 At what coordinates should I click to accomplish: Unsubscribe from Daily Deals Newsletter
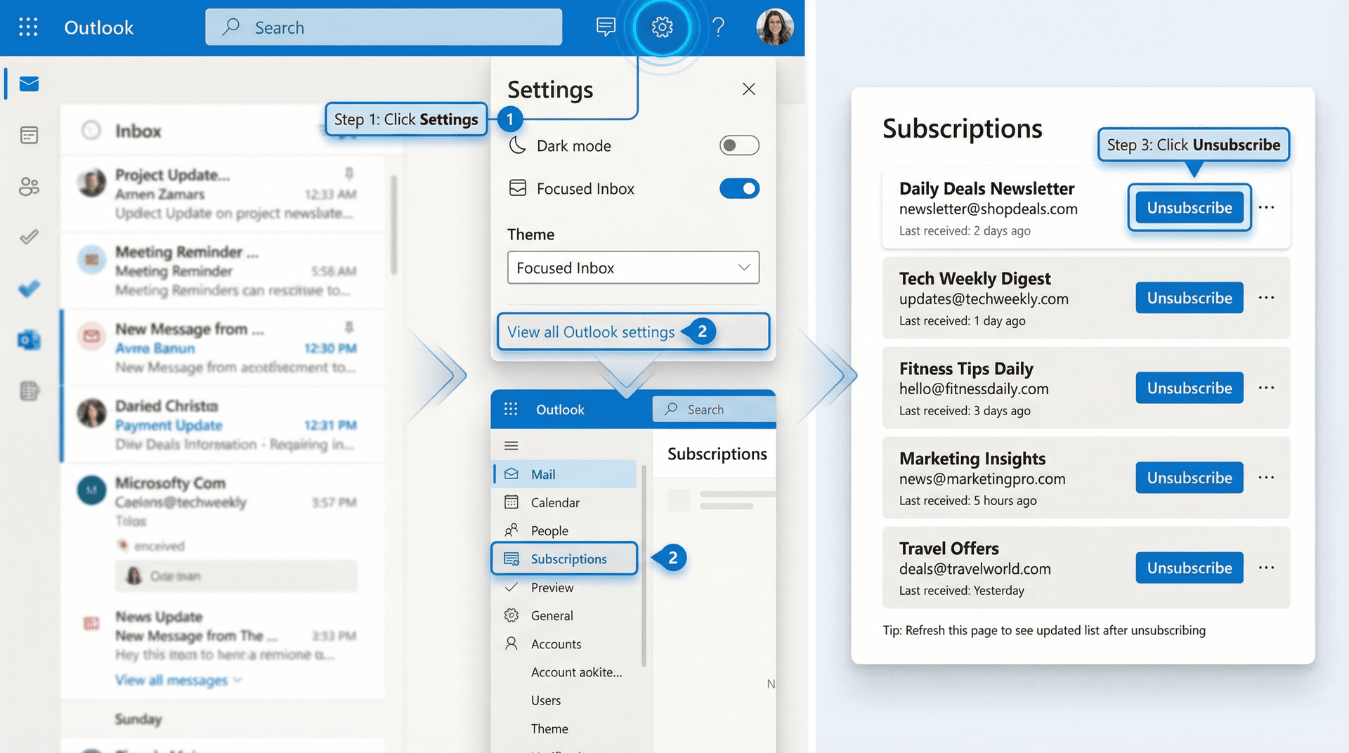[1189, 207]
